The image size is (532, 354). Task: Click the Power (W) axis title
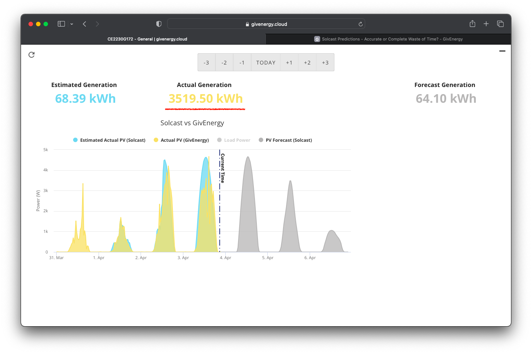(x=38, y=201)
